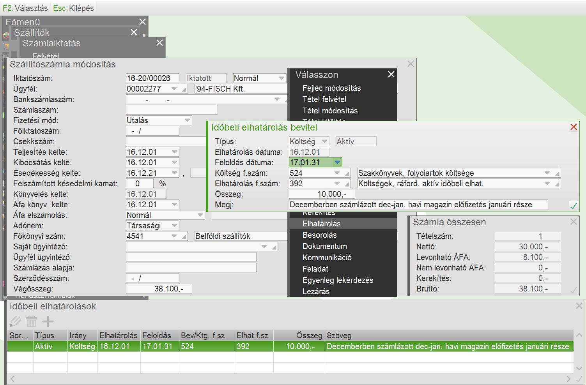This screenshot has height=385, width=586.
Task: Click the pencil edit icon in Időbeli elhatárolások
Action: [15, 321]
